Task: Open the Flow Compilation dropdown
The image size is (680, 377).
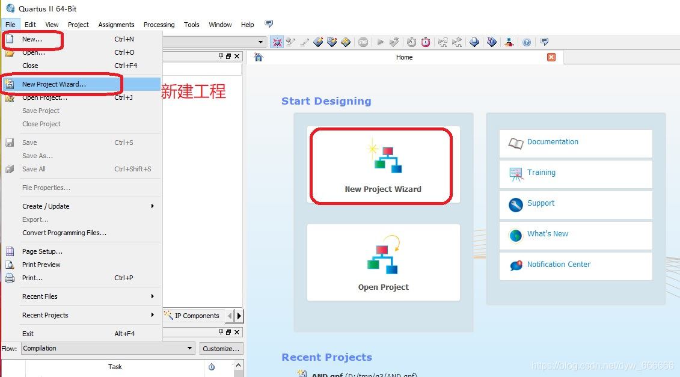Action: (x=108, y=348)
